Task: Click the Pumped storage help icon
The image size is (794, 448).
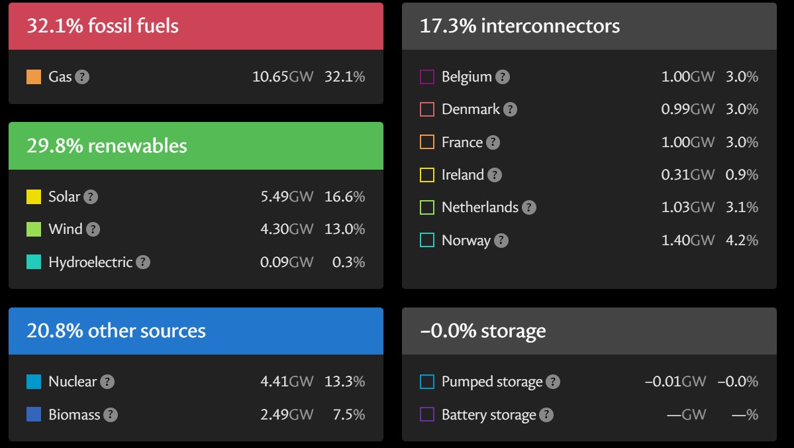Action: (x=553, y=382)
